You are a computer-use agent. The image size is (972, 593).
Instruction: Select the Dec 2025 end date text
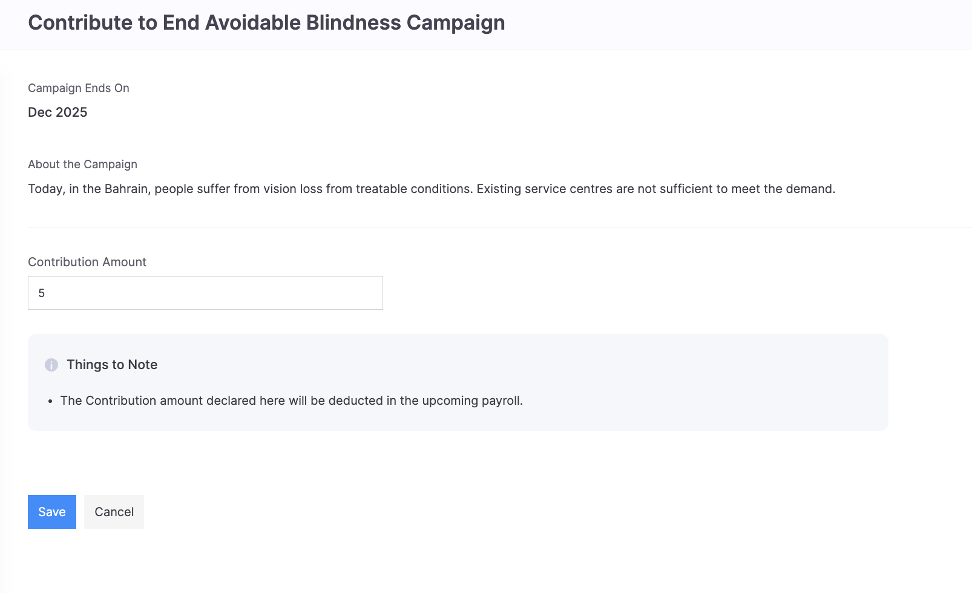click(x=57, y=113)
